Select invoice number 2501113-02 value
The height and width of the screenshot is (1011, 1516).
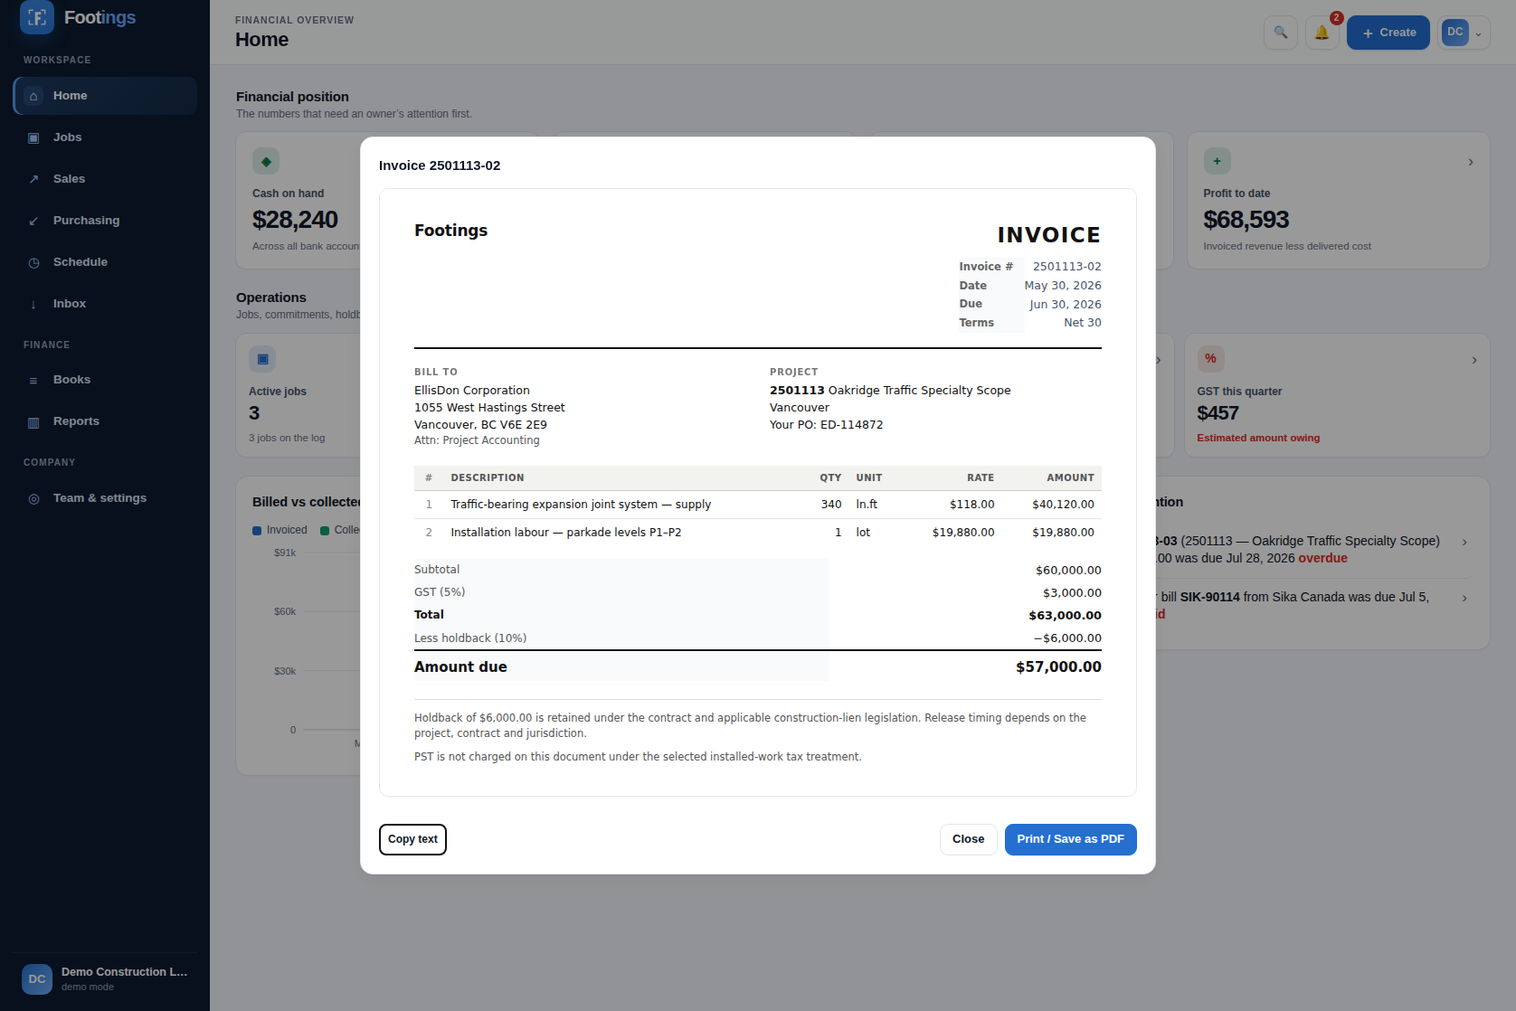point(1066,267)
